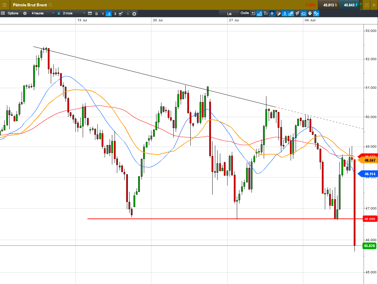The height and width of the screenshot is (284, 378).
Task: Open the layout settings gear icon
Action: coord(134,14)
